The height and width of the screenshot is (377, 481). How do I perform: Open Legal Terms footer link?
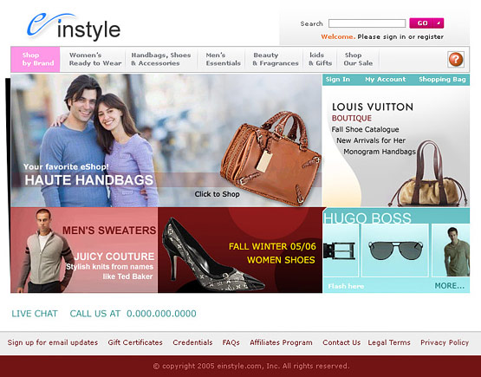(389, 342)
